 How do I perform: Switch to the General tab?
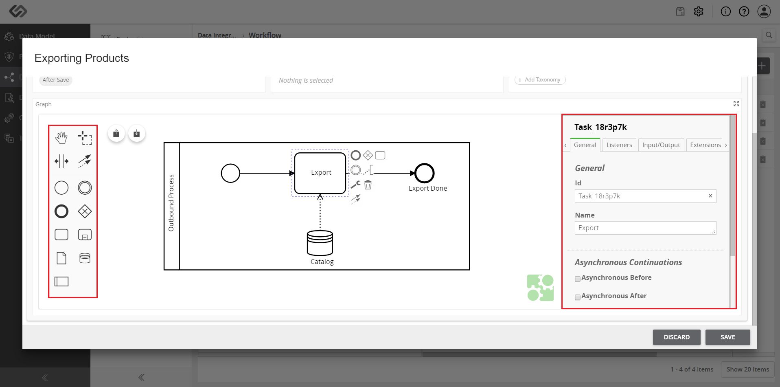pyautogui.click(x=585, y=145)
